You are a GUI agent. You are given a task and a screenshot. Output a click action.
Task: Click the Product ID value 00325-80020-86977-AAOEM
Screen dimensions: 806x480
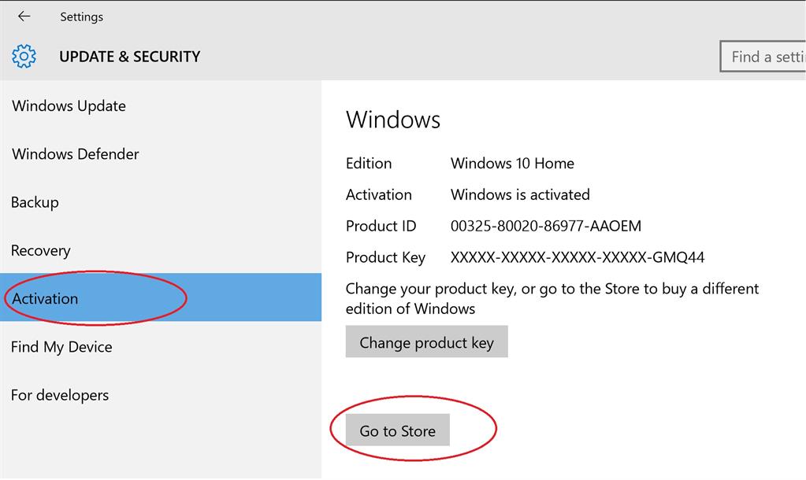pos(546,227)
